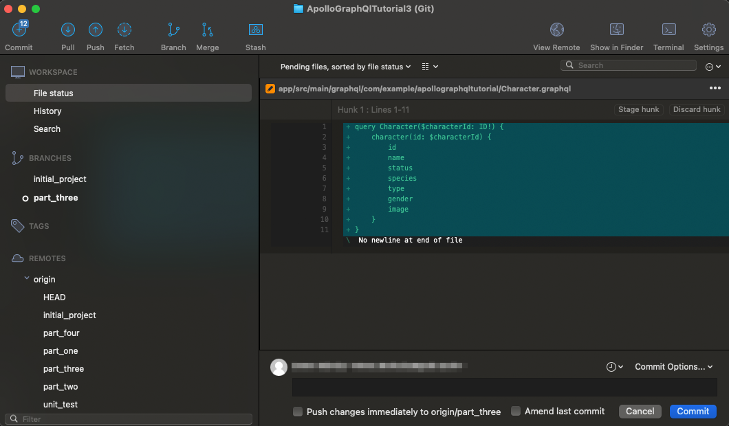Click the diff line containing 'gender'
The image size is (729, 426).
[x=536, y=199]
